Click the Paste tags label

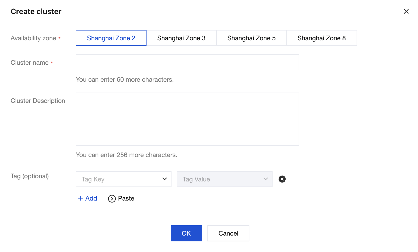coord(126,198)
